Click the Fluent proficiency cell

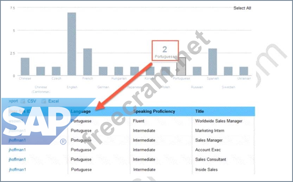tap(139, 121)
